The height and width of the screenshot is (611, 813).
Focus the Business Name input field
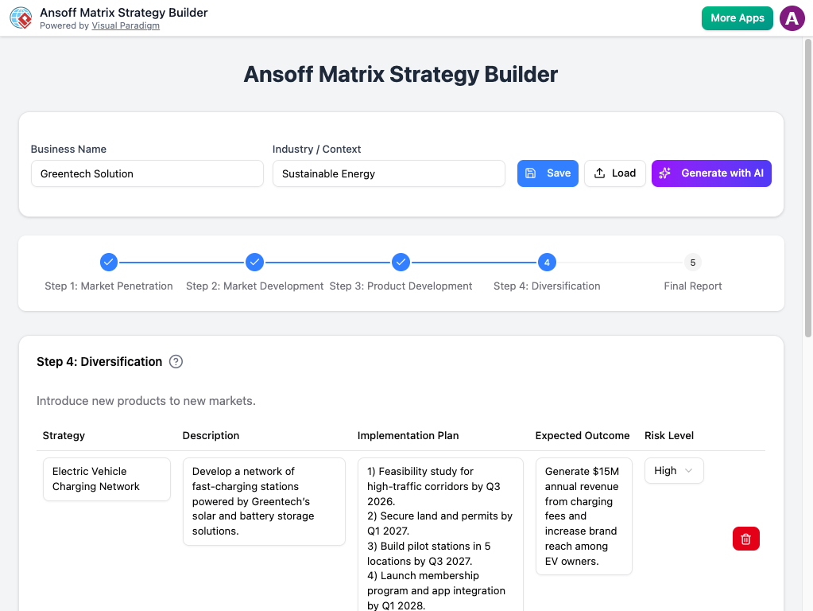coord(146,173)
